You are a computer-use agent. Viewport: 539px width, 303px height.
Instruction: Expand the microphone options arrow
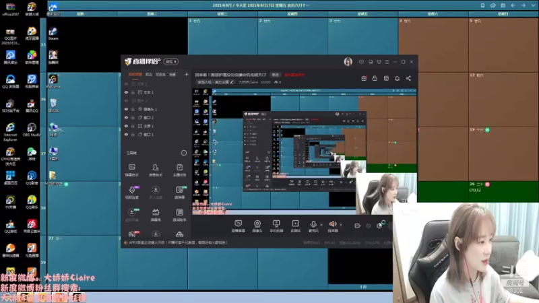tap(321, 225)
